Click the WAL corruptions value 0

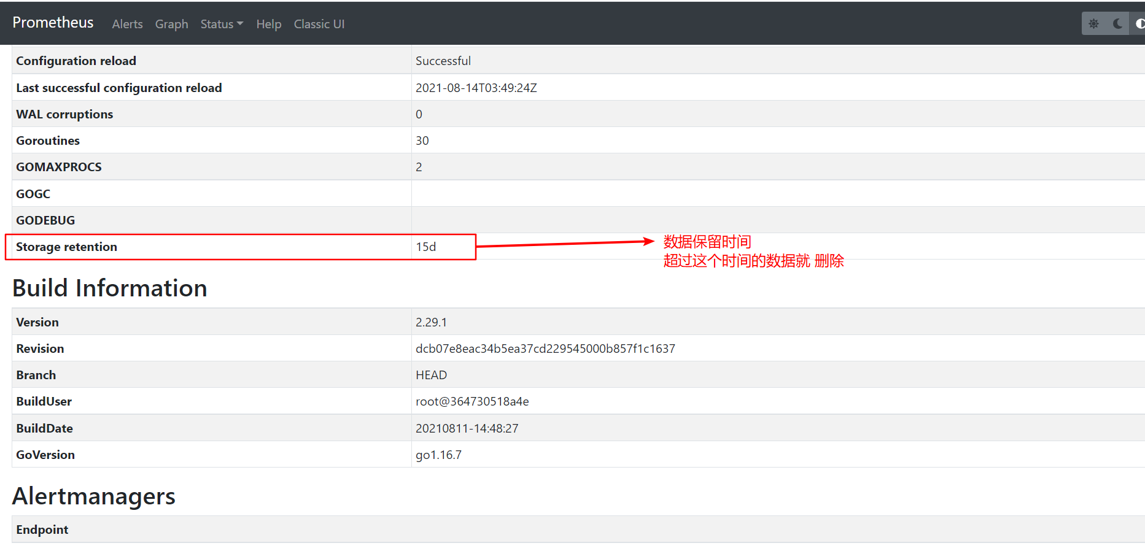pos(419,114)
